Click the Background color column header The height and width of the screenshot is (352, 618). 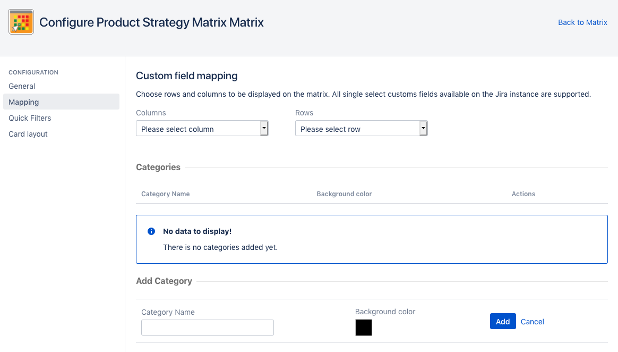[344, 194]
